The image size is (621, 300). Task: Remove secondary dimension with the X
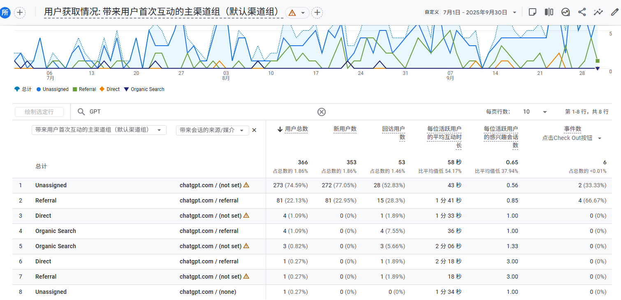tap(254, 130)
